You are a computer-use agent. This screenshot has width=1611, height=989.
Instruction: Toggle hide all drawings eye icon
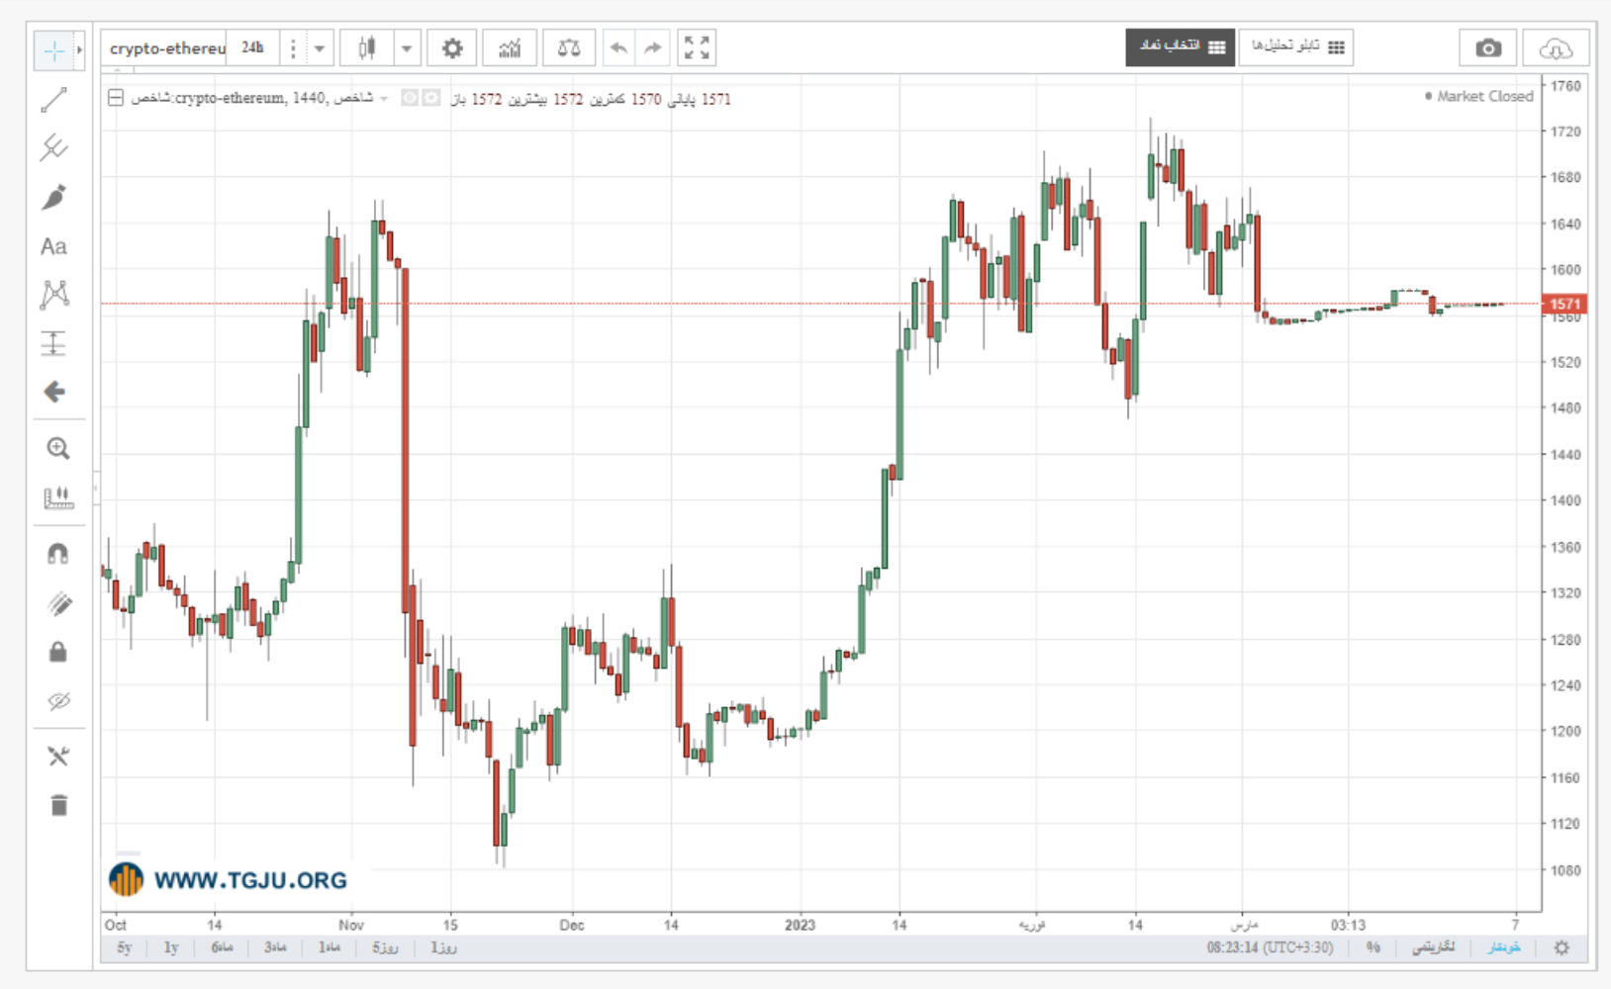(x=58, y=701)
